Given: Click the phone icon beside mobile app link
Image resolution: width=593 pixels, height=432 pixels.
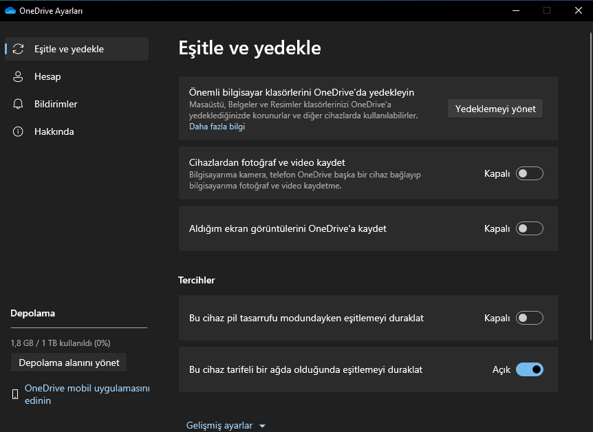Looking at the screenshot, I should tap(15, 394).
